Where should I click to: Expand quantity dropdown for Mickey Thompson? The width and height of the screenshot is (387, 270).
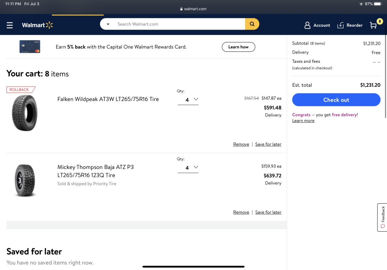(188, 167)
